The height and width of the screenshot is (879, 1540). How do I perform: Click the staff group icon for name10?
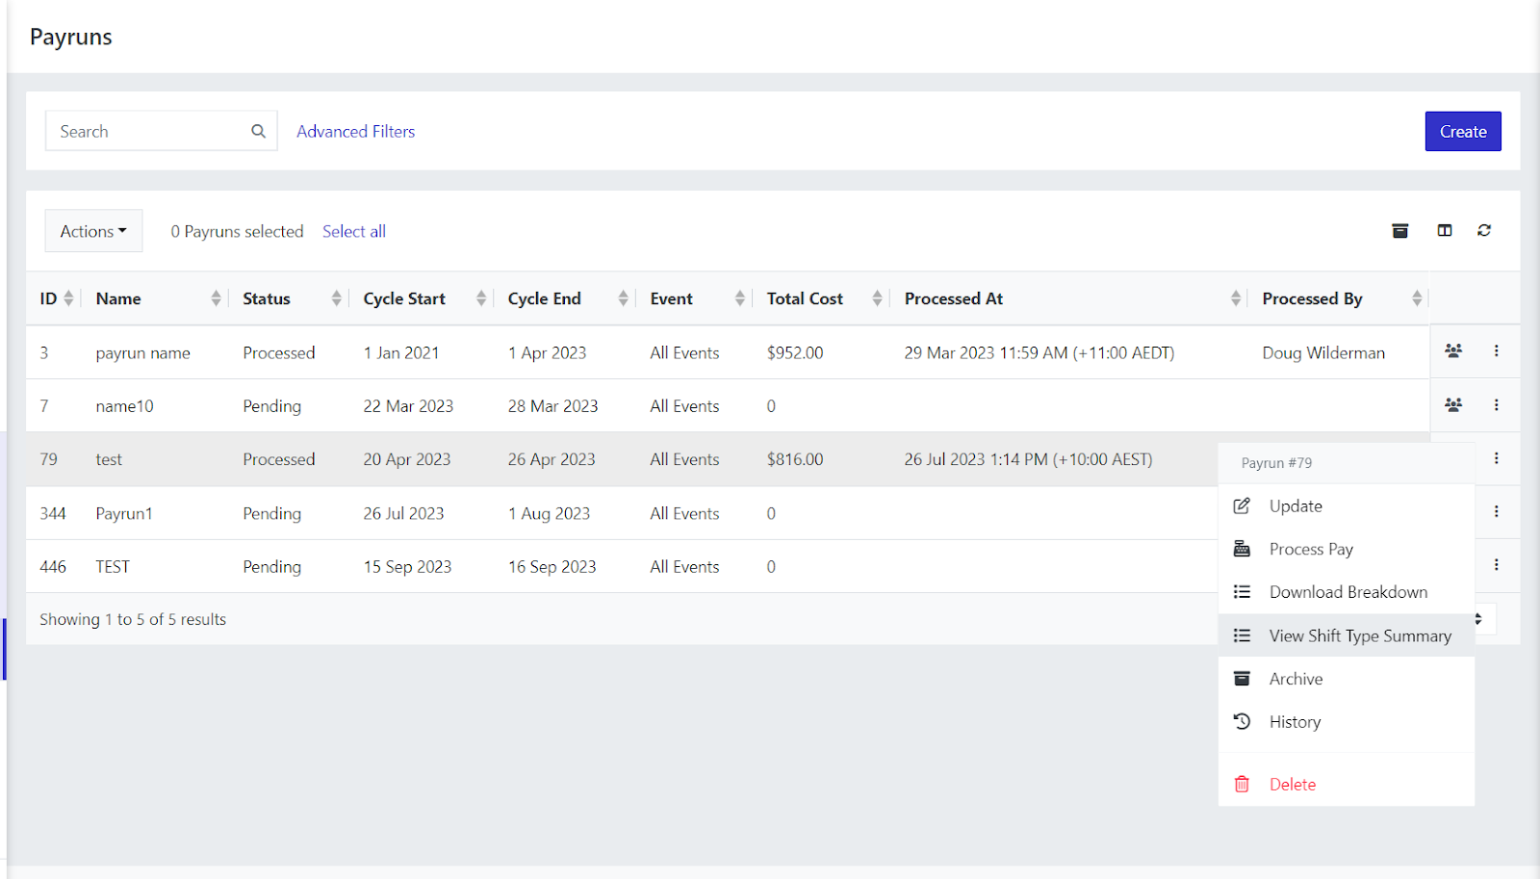pos(1453,405)
